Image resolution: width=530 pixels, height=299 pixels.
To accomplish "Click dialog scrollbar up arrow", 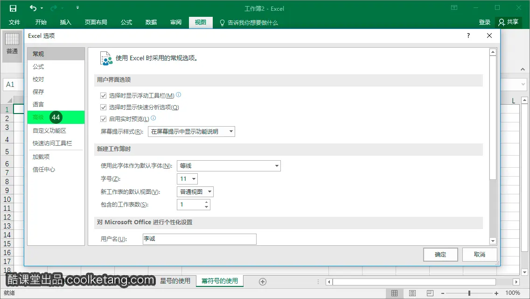I will (493, 52).
